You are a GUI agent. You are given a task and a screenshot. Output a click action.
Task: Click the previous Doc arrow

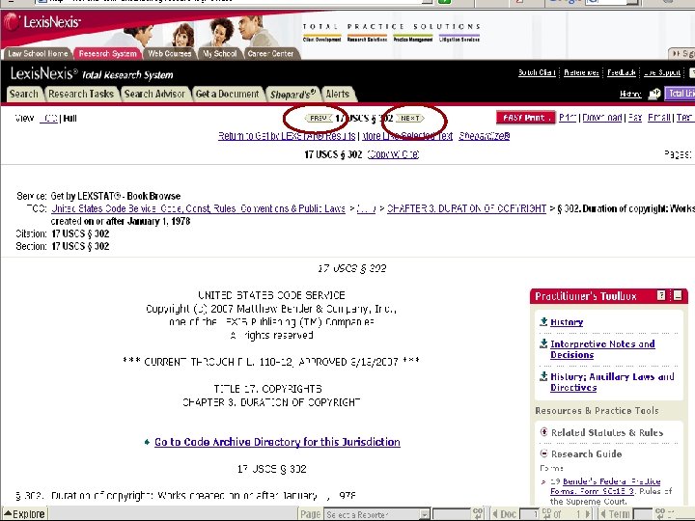pos(495,514)
